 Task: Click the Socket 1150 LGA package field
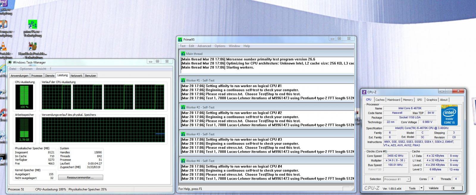tap(410, 117)
